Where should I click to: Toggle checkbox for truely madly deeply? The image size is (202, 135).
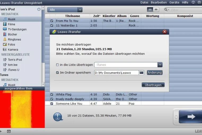tap(52, 99)
